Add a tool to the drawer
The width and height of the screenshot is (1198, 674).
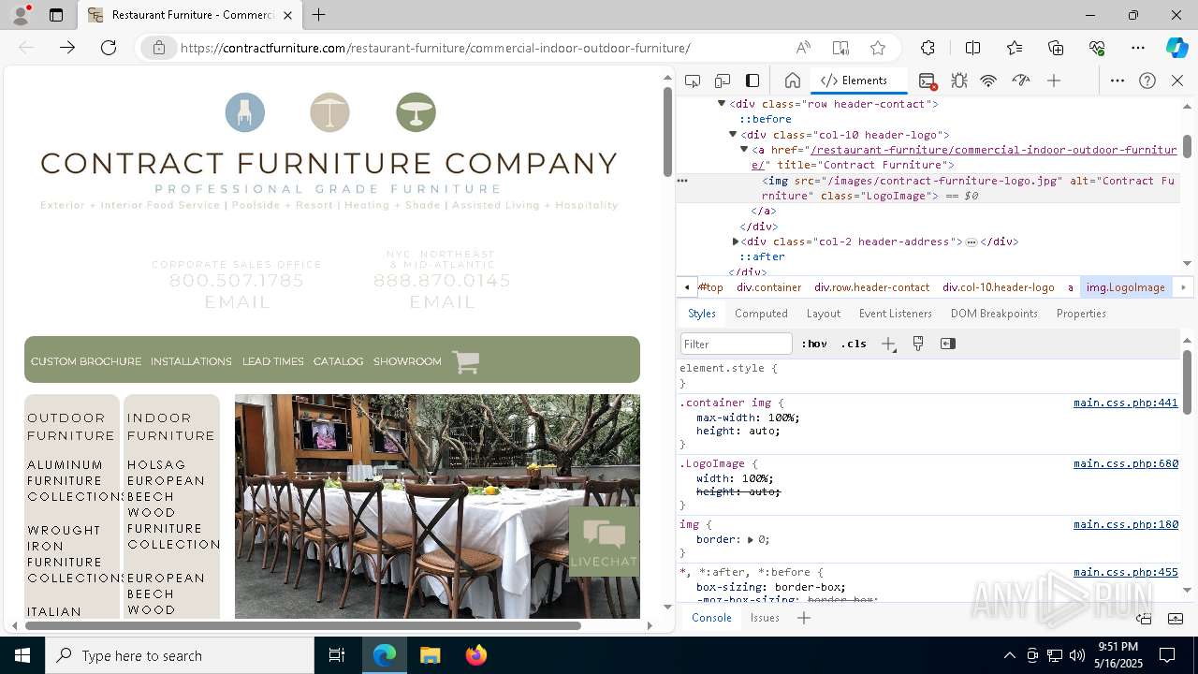[803, 618]
